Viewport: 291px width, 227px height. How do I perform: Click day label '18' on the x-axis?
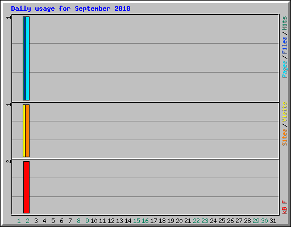pyautogui.click(x=162, y=221)
